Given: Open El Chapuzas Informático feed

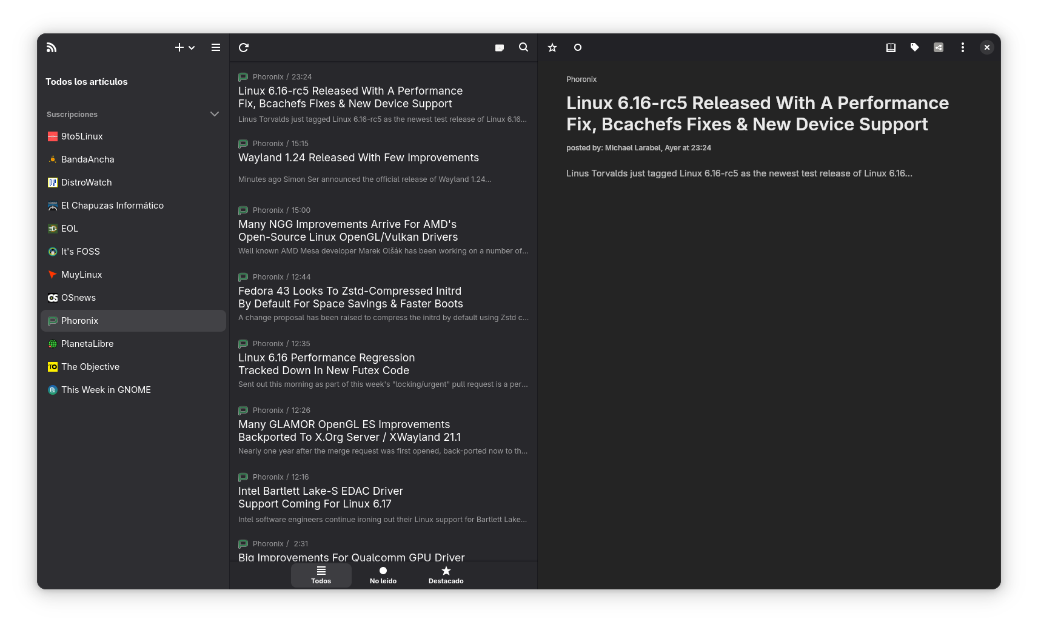Looking at the screenshot, I should (133, 206).
